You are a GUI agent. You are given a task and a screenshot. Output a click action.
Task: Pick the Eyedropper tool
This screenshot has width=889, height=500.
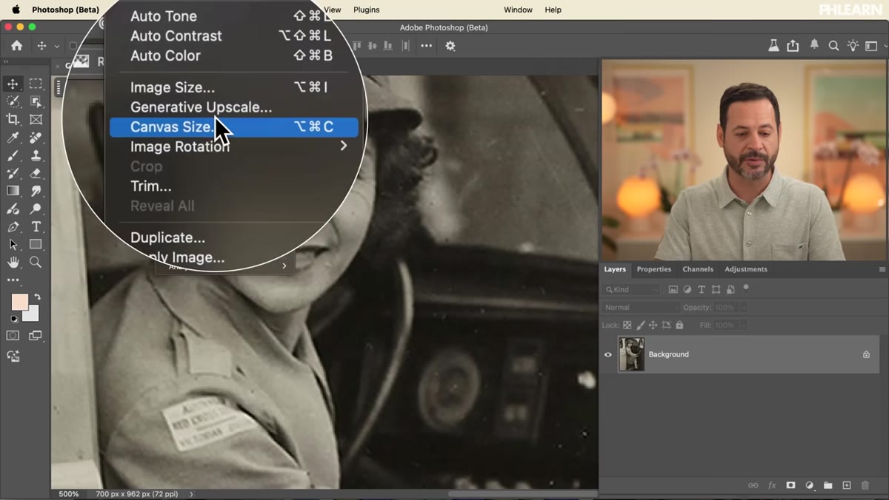[13, 138]
